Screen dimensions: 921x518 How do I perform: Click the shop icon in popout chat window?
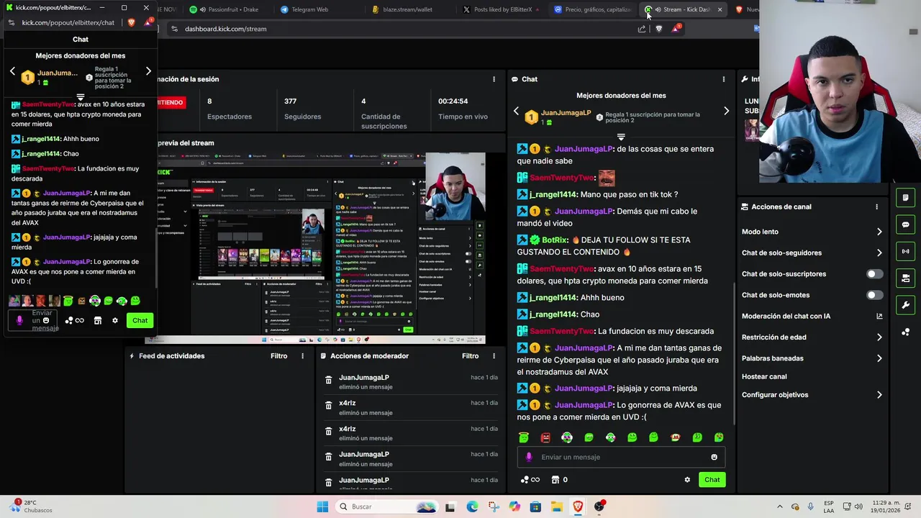click(x=98, y=320)
